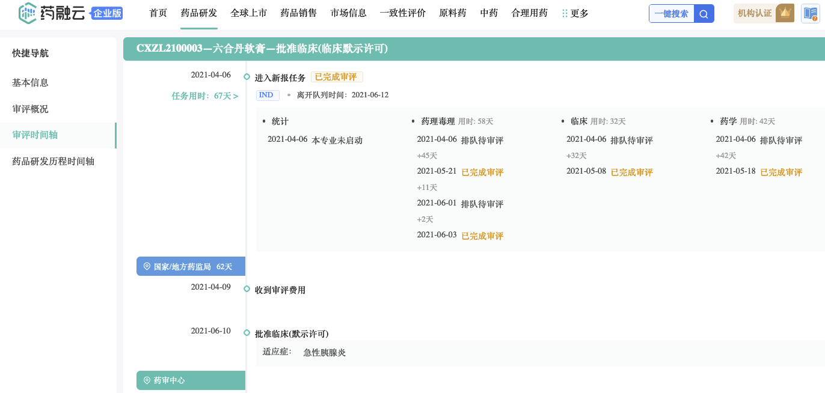Open the 药品研发 menu
825x393 pixels.
(x=198, y=13)
